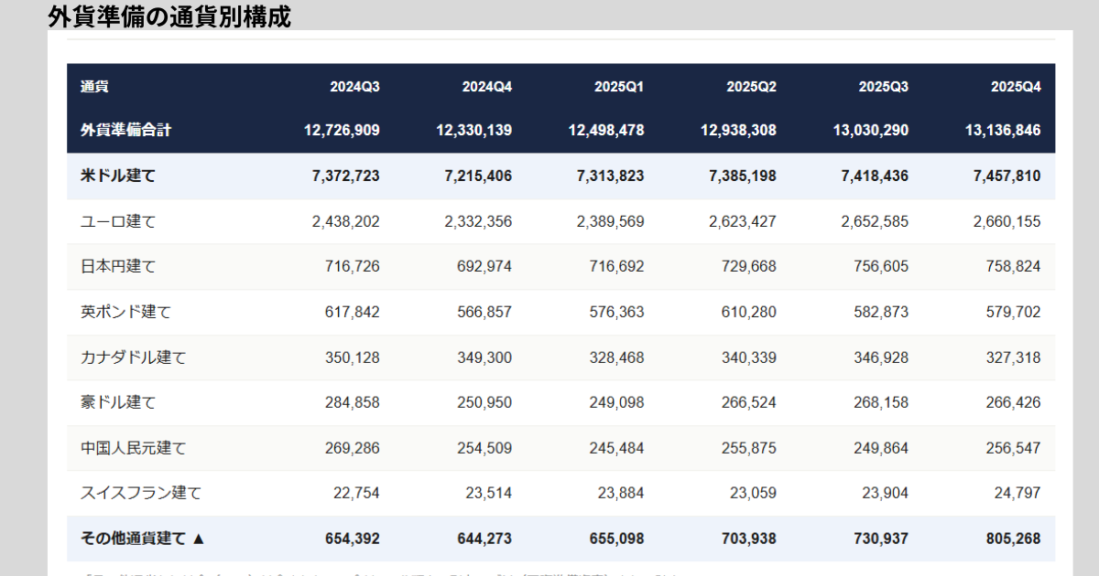Viewport: 1099px width, 576px height.
Task: Click the 豪ドル建て row label
Action: tap(118, 402)
